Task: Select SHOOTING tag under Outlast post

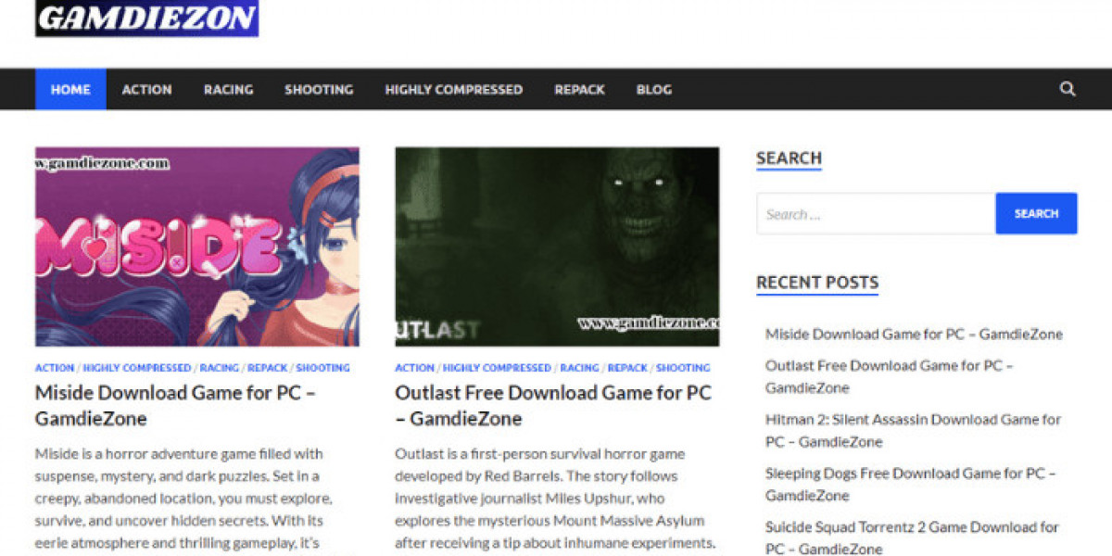Action: pyautogui.click(x=683, y=368)
